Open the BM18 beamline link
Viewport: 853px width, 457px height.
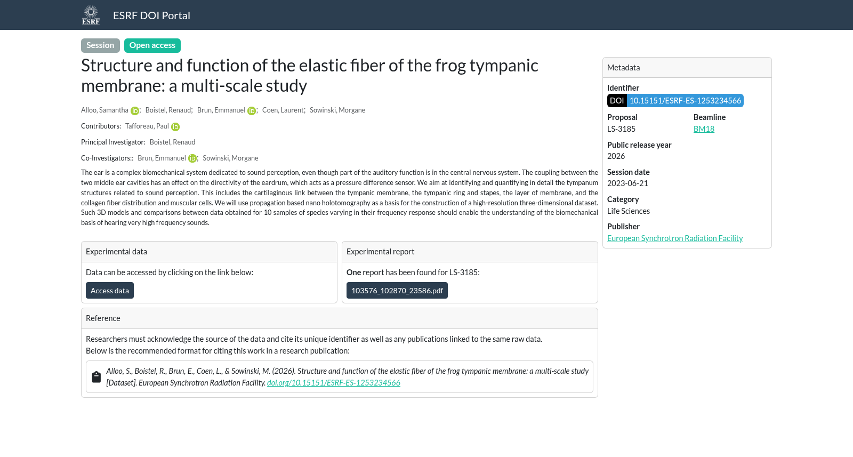click(x=704, y=129)
